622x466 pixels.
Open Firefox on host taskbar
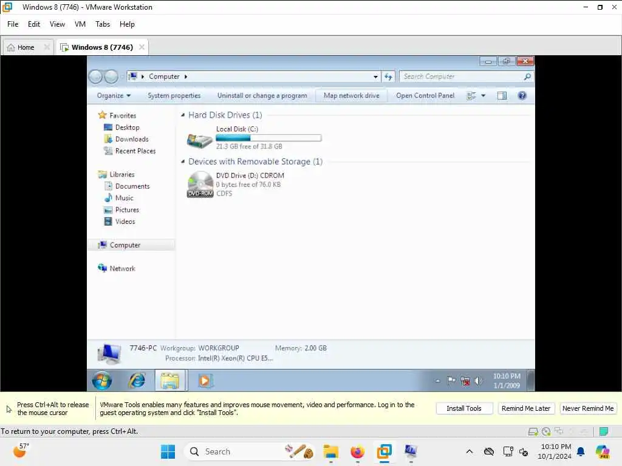357,451
